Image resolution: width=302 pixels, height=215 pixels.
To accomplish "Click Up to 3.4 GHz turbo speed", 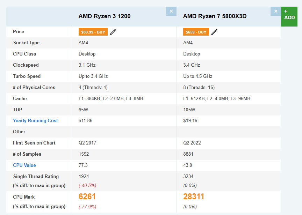I will [x=93, y=76].
